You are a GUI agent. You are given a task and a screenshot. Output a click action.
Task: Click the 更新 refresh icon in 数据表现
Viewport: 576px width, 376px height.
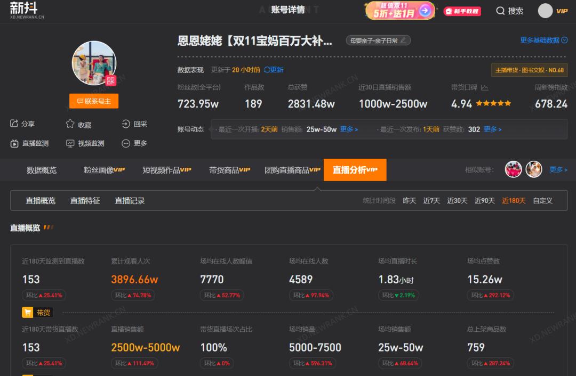coord(267,70)
